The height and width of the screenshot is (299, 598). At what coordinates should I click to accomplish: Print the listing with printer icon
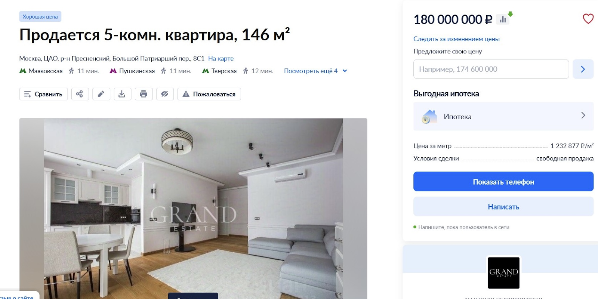point(144,94)
